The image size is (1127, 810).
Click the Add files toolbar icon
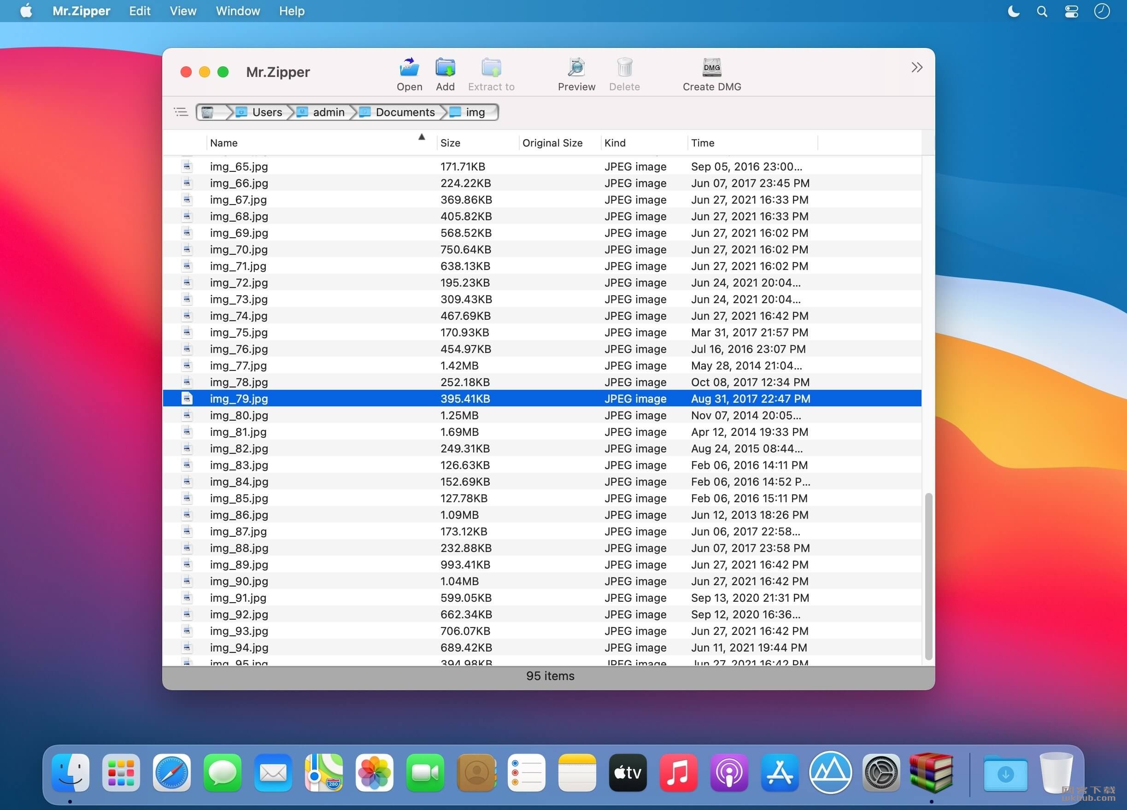click(445, 67)
